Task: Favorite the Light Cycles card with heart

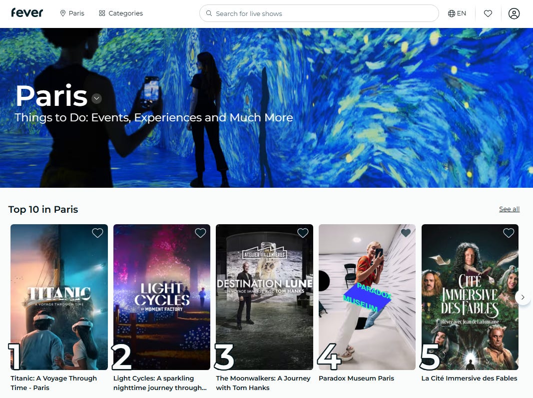Action: point(200,233)
